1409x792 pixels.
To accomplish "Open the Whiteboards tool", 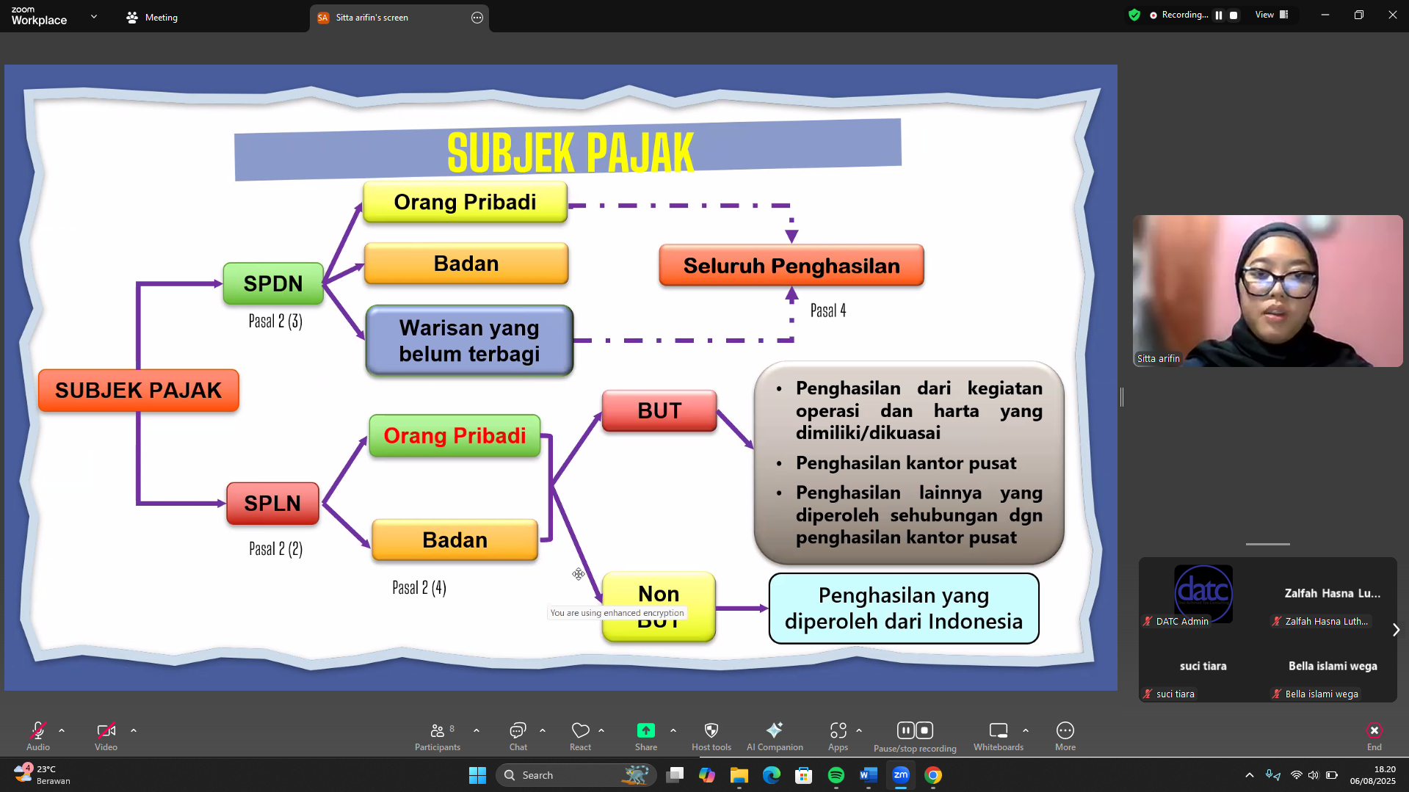I will (x=998, y=735).
